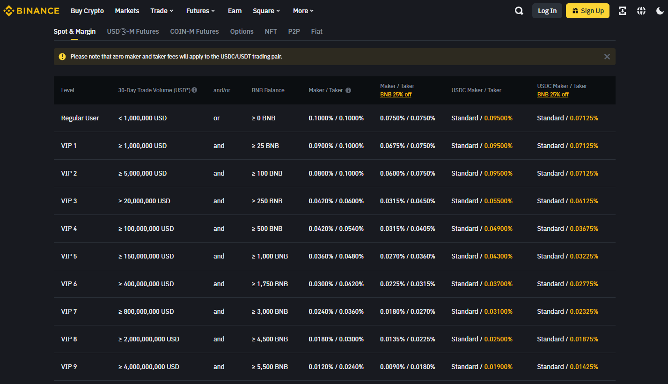Click the '0.0135% / 0.0225%' discounted fee cell

408,339
